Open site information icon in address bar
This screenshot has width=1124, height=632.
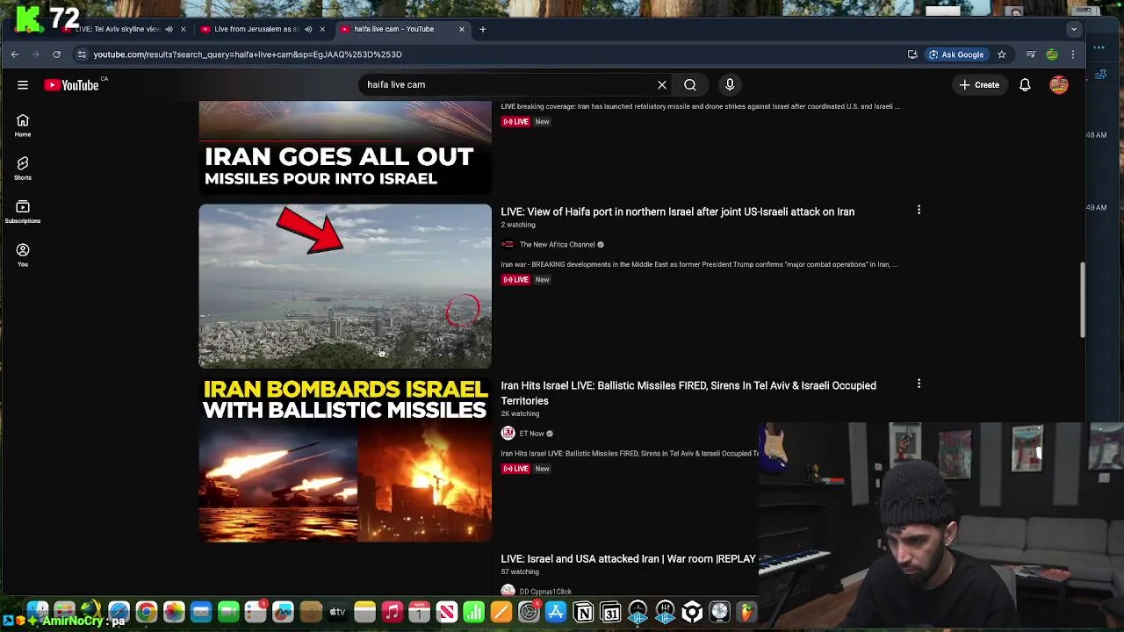click(82, 54)
